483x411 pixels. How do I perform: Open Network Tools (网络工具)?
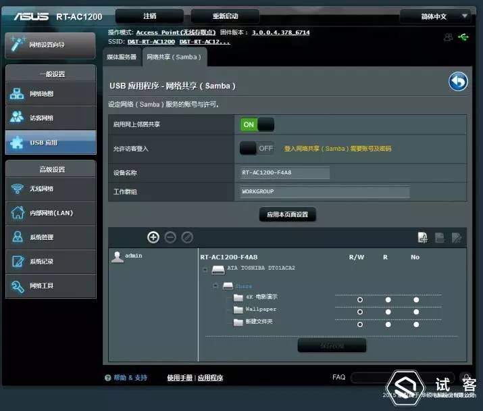point(51,286)
